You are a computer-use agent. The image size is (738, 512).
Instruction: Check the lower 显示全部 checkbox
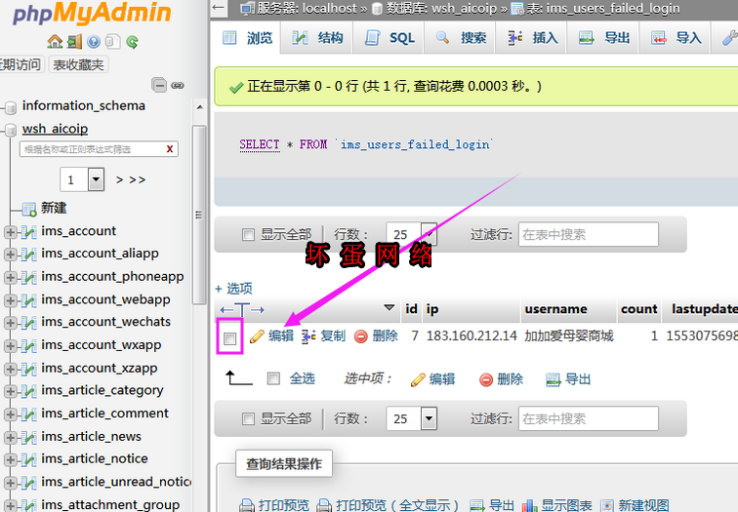pos(248,418)
